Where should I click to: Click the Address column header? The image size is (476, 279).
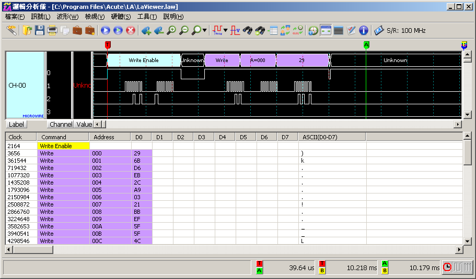(110, 137)
